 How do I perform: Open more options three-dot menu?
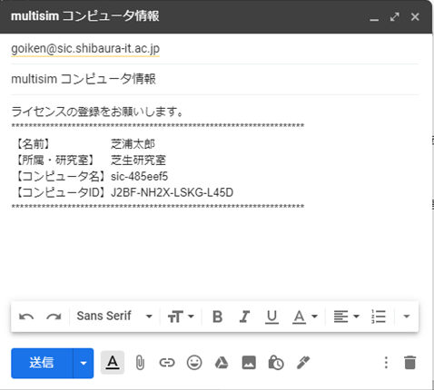point(386,363)
